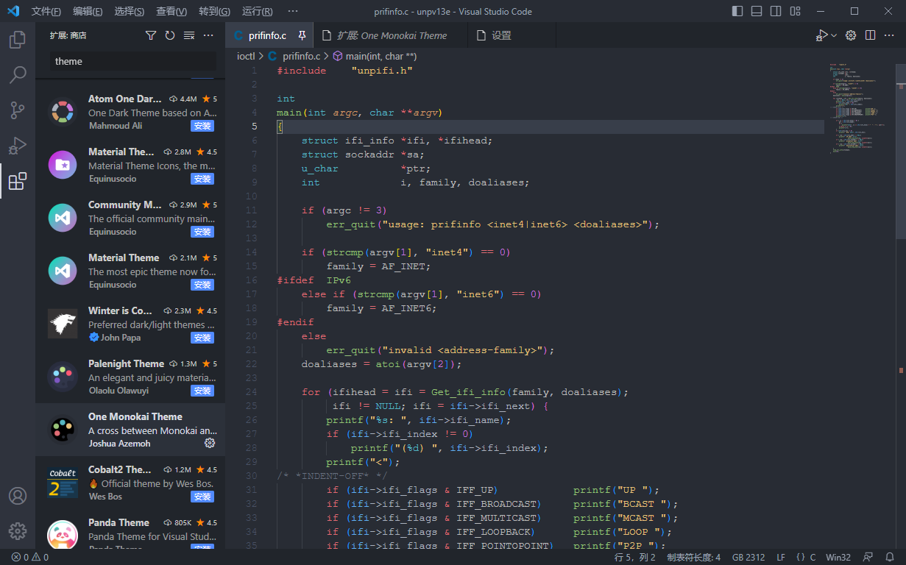The width and height of the screenshot is (906, 565).
Task: Open the 运行(R) menu
Action: (x=257, y=12)
